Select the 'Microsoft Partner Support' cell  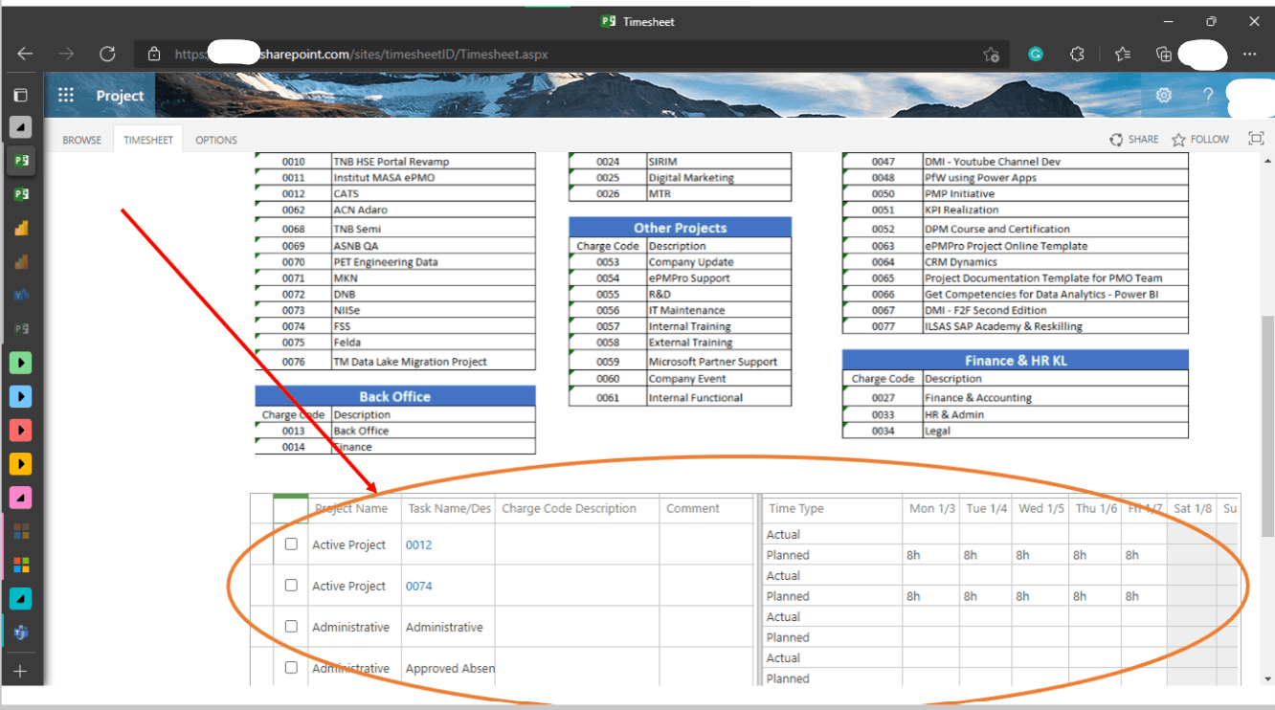coord(720,362)
